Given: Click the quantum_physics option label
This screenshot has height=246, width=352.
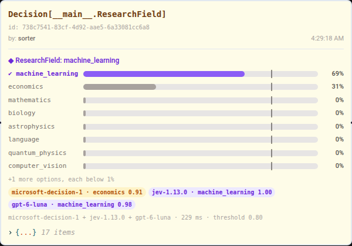Looking at the screenshot, I should (x=38, y=153).
